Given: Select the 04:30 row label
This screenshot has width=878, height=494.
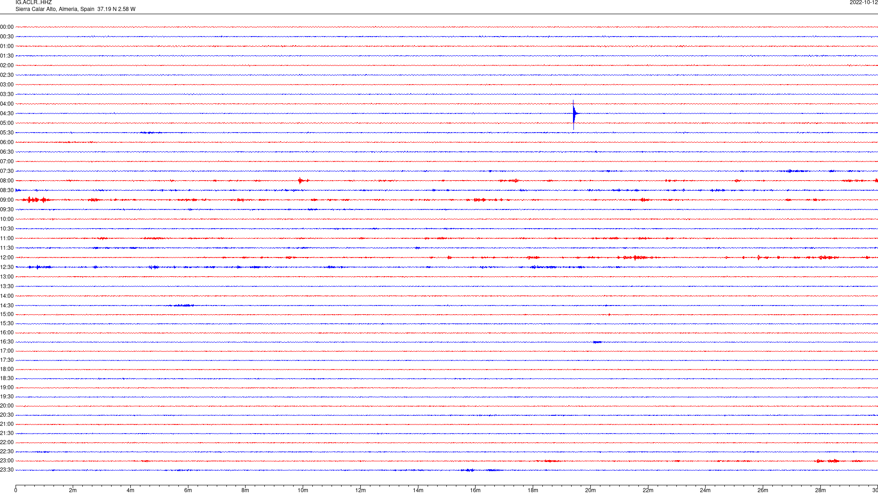Looking at the screenshot, I should (7, 113).
